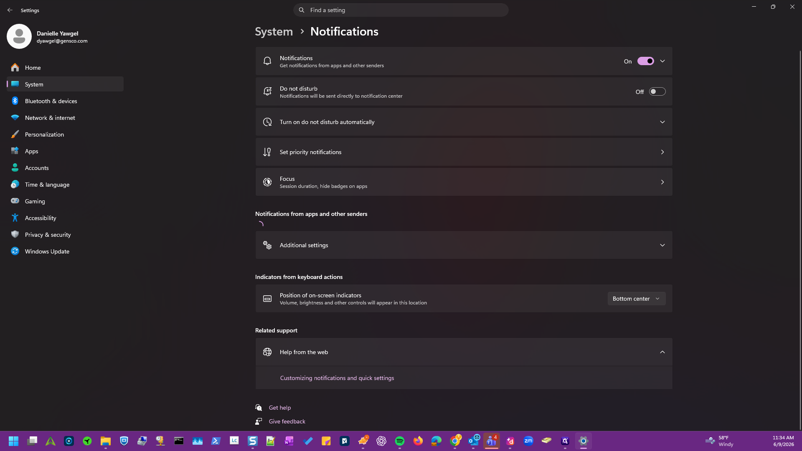Open Personalization in the sidebar

point(65,134)
